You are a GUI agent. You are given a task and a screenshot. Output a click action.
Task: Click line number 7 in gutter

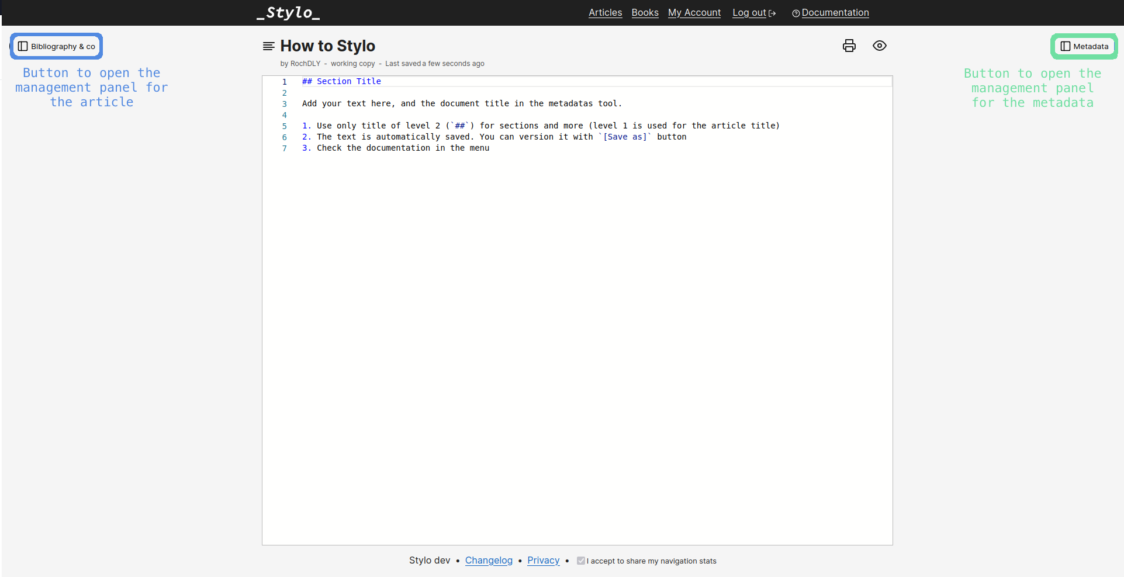285,148
